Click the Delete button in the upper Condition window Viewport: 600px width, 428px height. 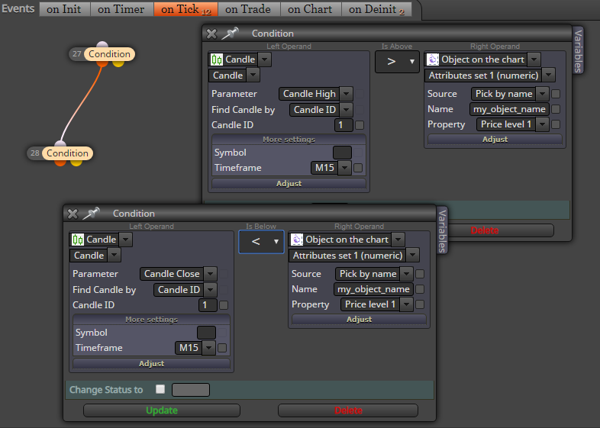pos(485,230)
